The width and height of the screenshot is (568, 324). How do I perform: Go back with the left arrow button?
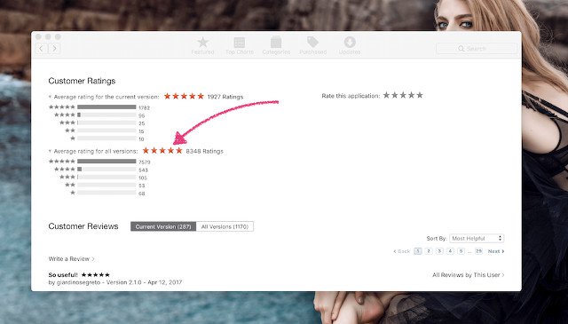point(42,49)
